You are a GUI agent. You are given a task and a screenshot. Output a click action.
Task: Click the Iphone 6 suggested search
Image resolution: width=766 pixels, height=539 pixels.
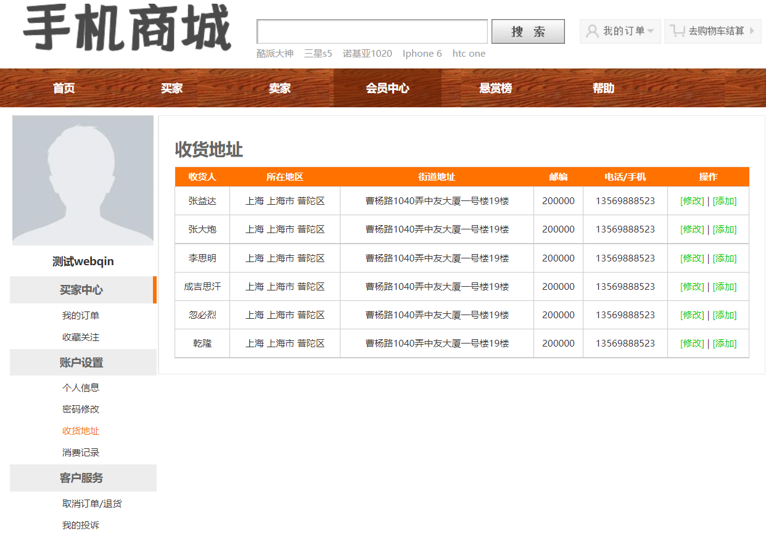[422, 54]
